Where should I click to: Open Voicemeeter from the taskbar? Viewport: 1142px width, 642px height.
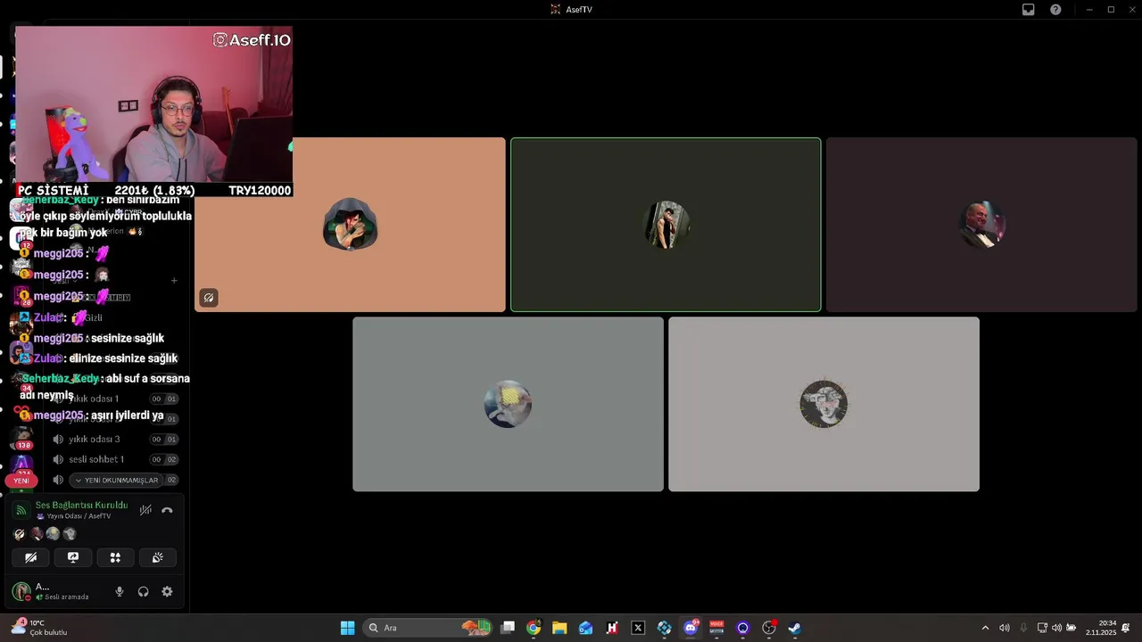click(x=716, y=628)
